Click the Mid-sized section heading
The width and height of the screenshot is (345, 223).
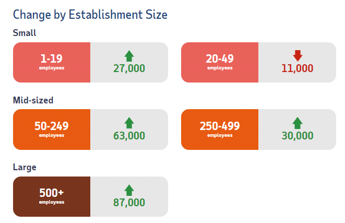point(33,100)
